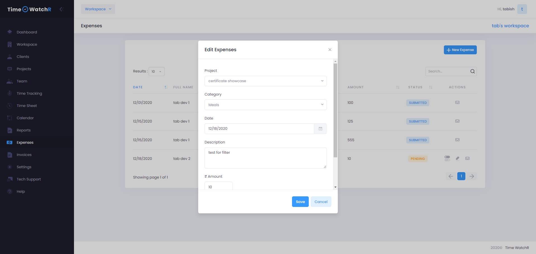Click the Projects icon in sidebar
The height and width of the screenshot is (254, 536).
coord(10,69)
